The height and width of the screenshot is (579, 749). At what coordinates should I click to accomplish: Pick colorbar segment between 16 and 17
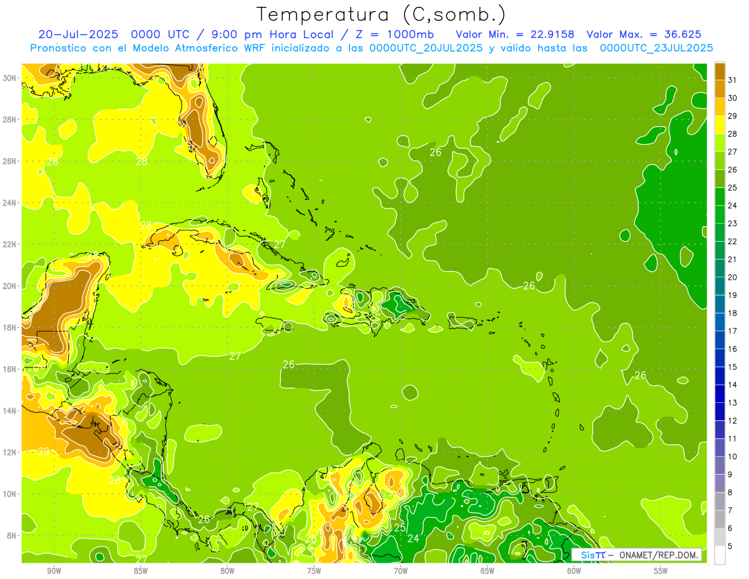(720, 340)
